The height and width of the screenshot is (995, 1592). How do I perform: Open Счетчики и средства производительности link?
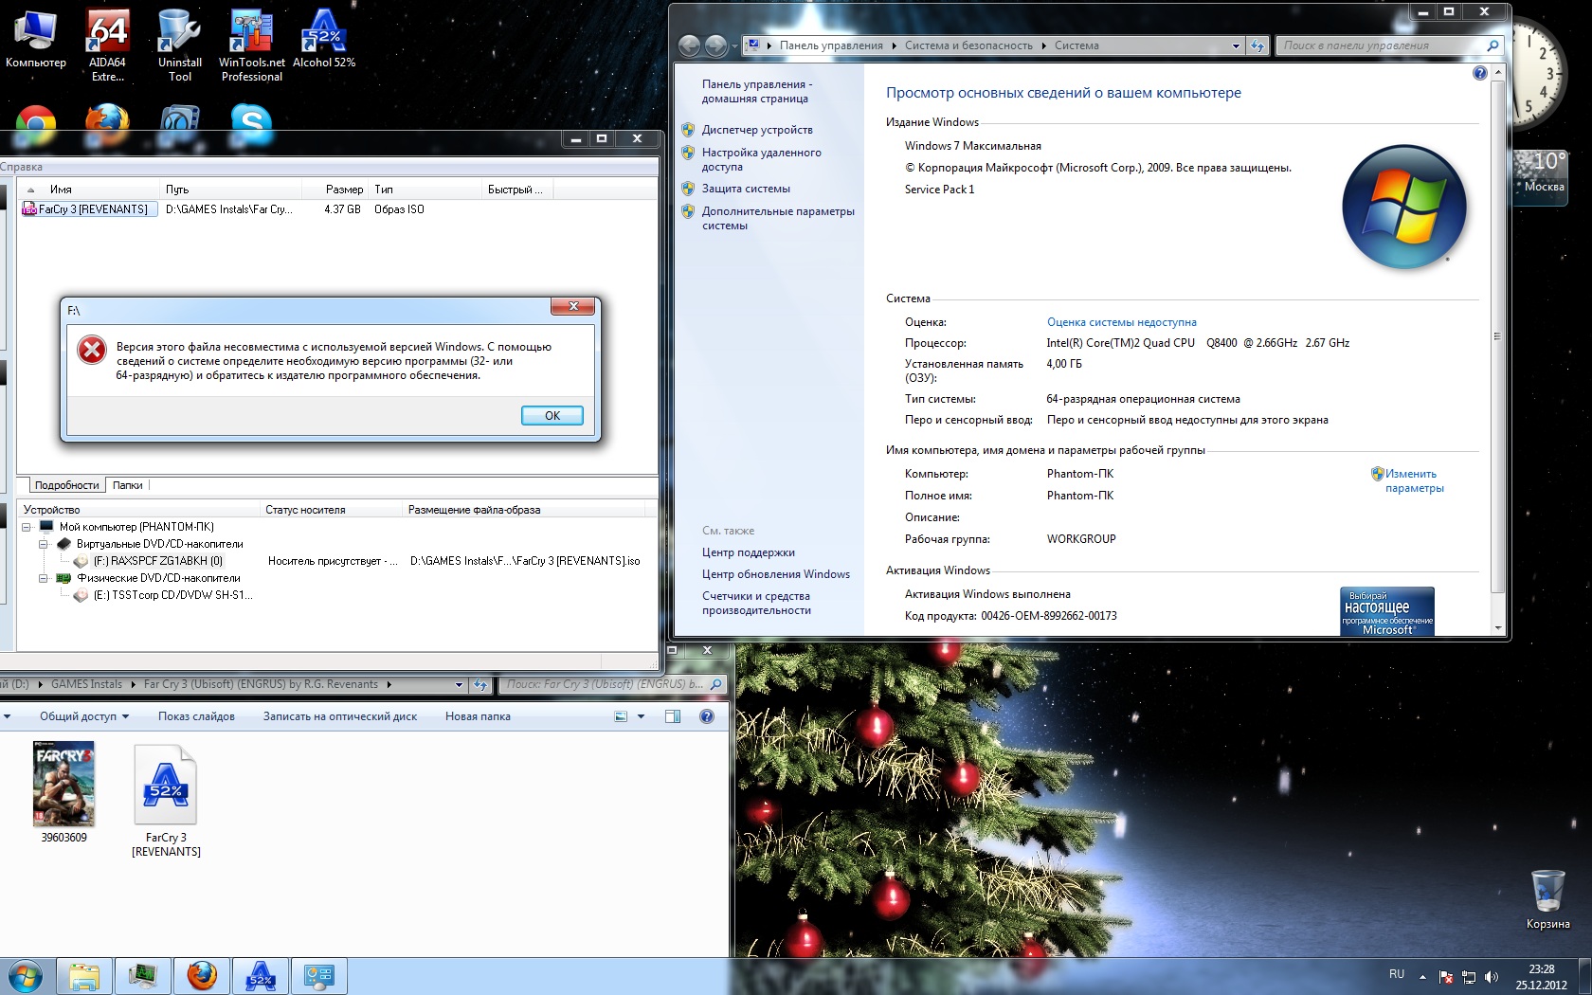(x=756, y=603)
